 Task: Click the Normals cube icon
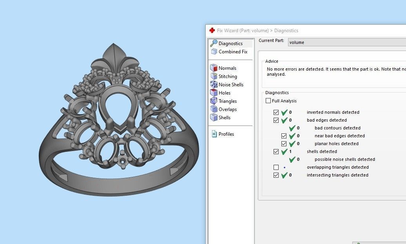(214, 68)
